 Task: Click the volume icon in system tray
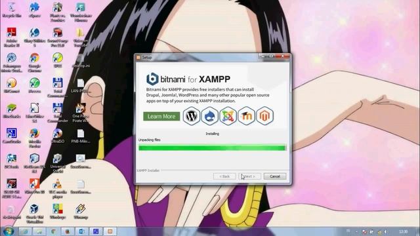click(x=386, y=231)
